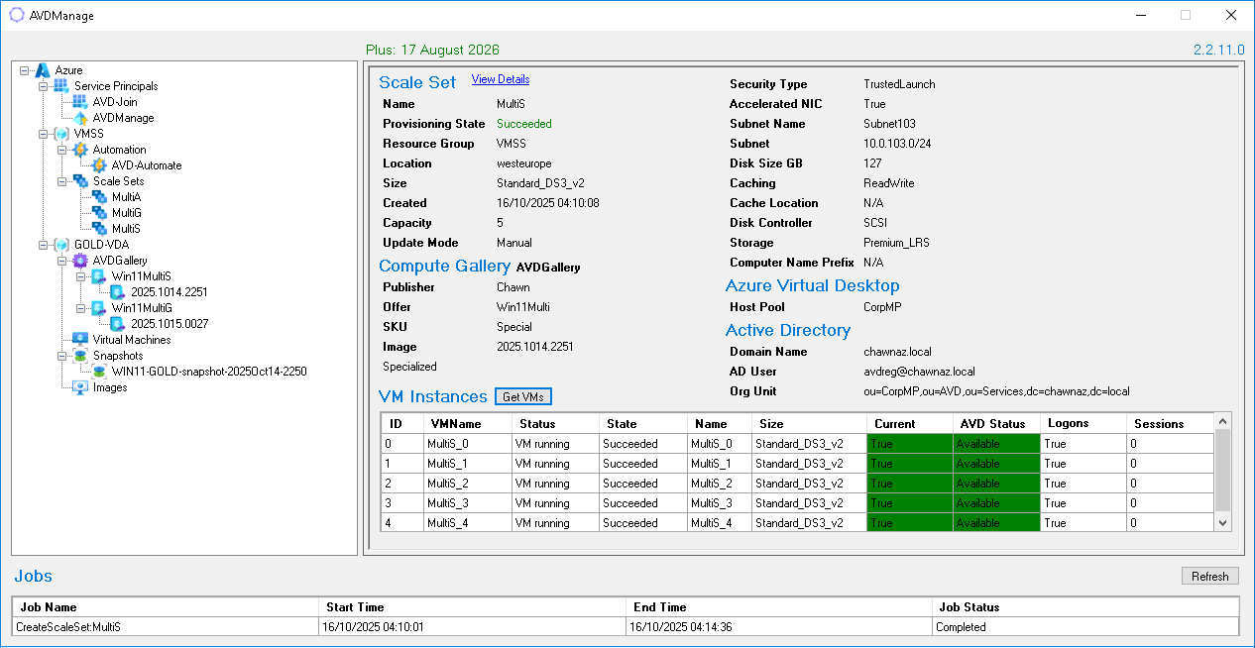This screenshot has height=648, width=1255.
Task: Click the MultiG scale set icon
Action: [x=99, y=213]
